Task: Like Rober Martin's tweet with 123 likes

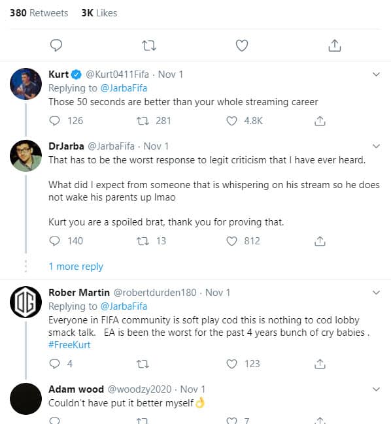Action: coord(231,364)
